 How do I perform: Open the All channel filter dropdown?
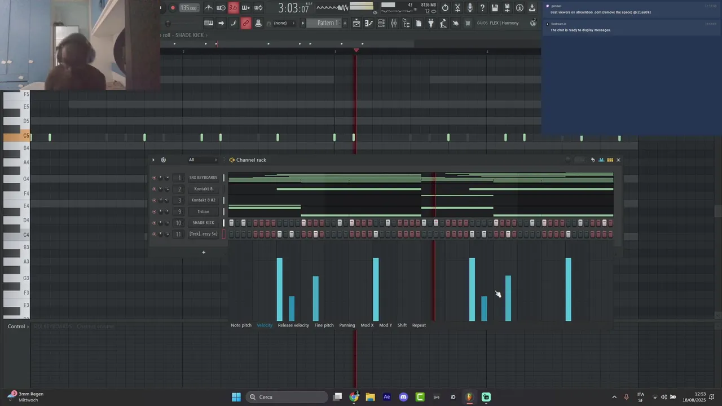coord(203,160)
